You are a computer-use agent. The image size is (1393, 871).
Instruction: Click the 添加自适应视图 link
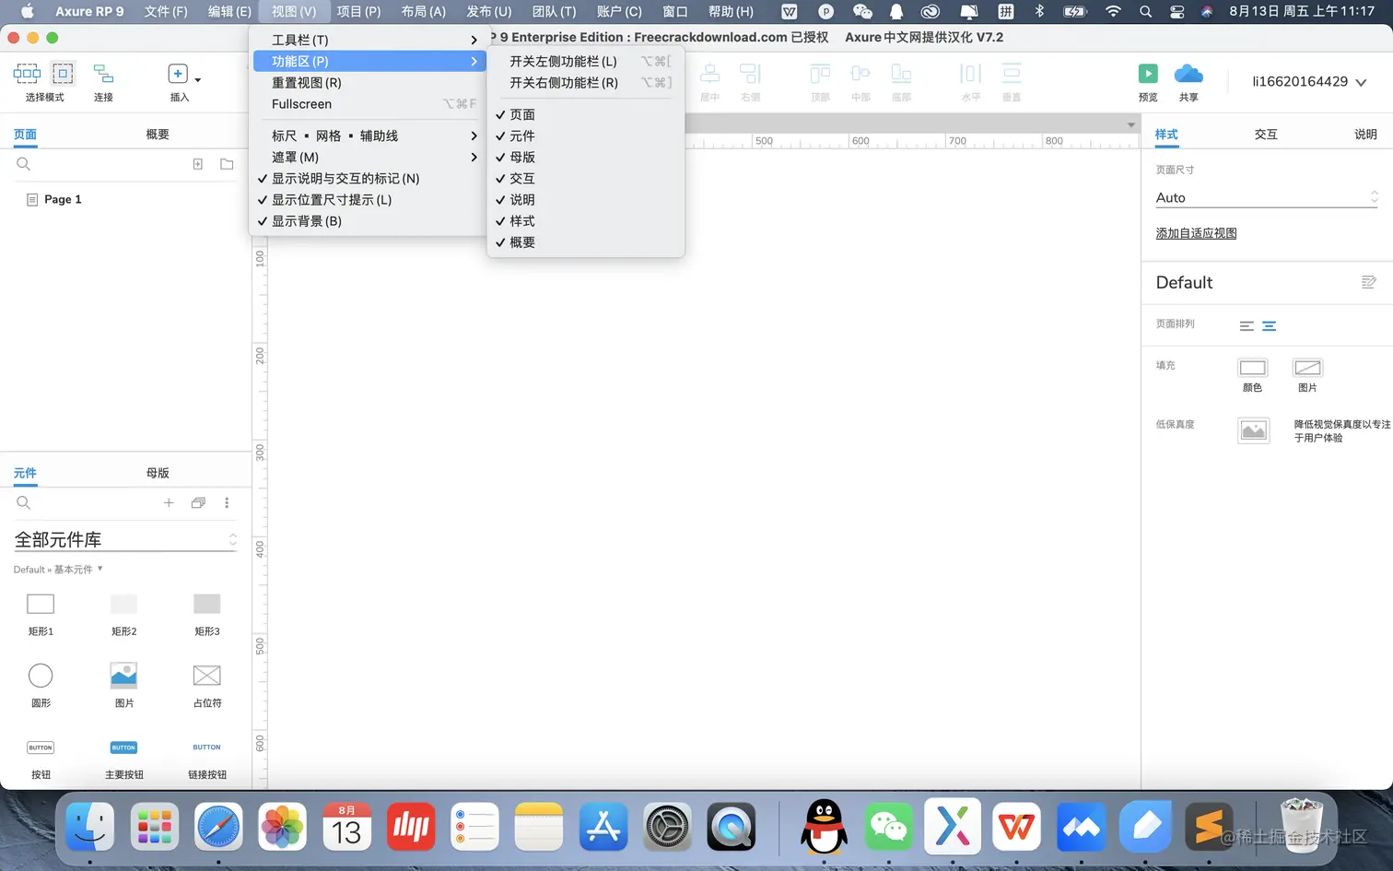tap(1196, 233)
